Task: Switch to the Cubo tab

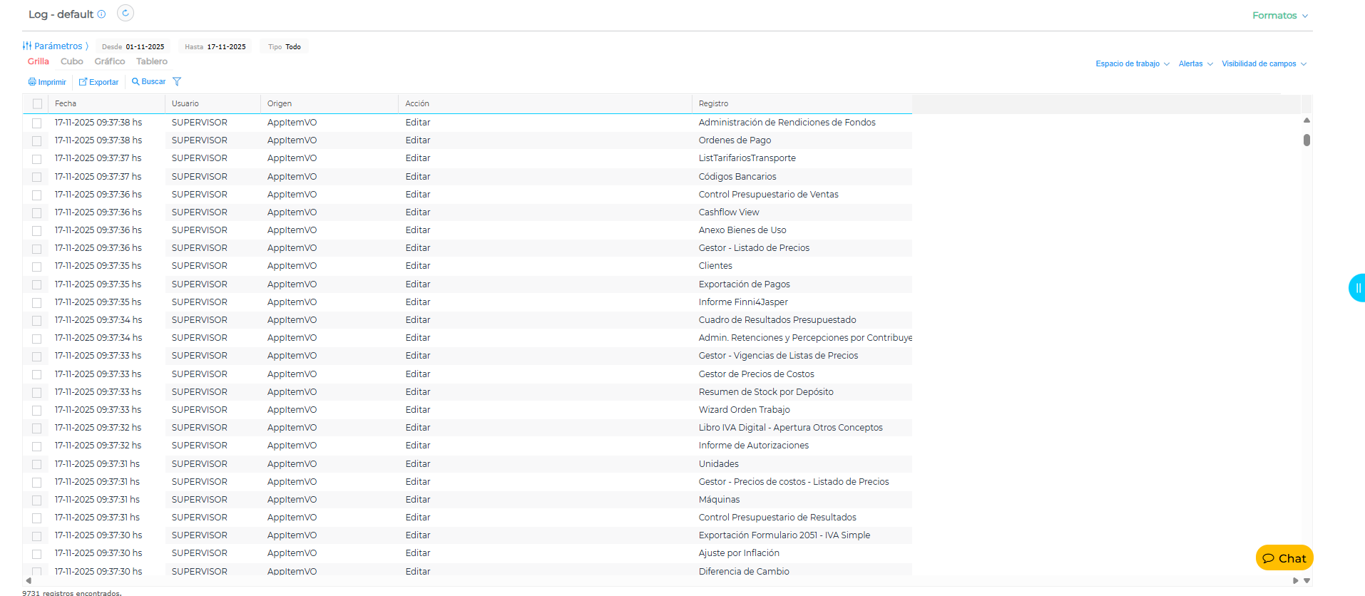Action: [x=72, y=62]
